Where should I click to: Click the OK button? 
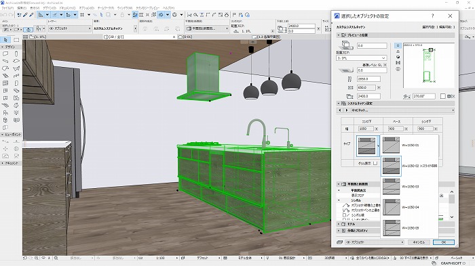[444, 242]
